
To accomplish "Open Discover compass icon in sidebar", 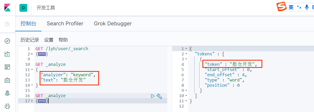I will [7, 41].
